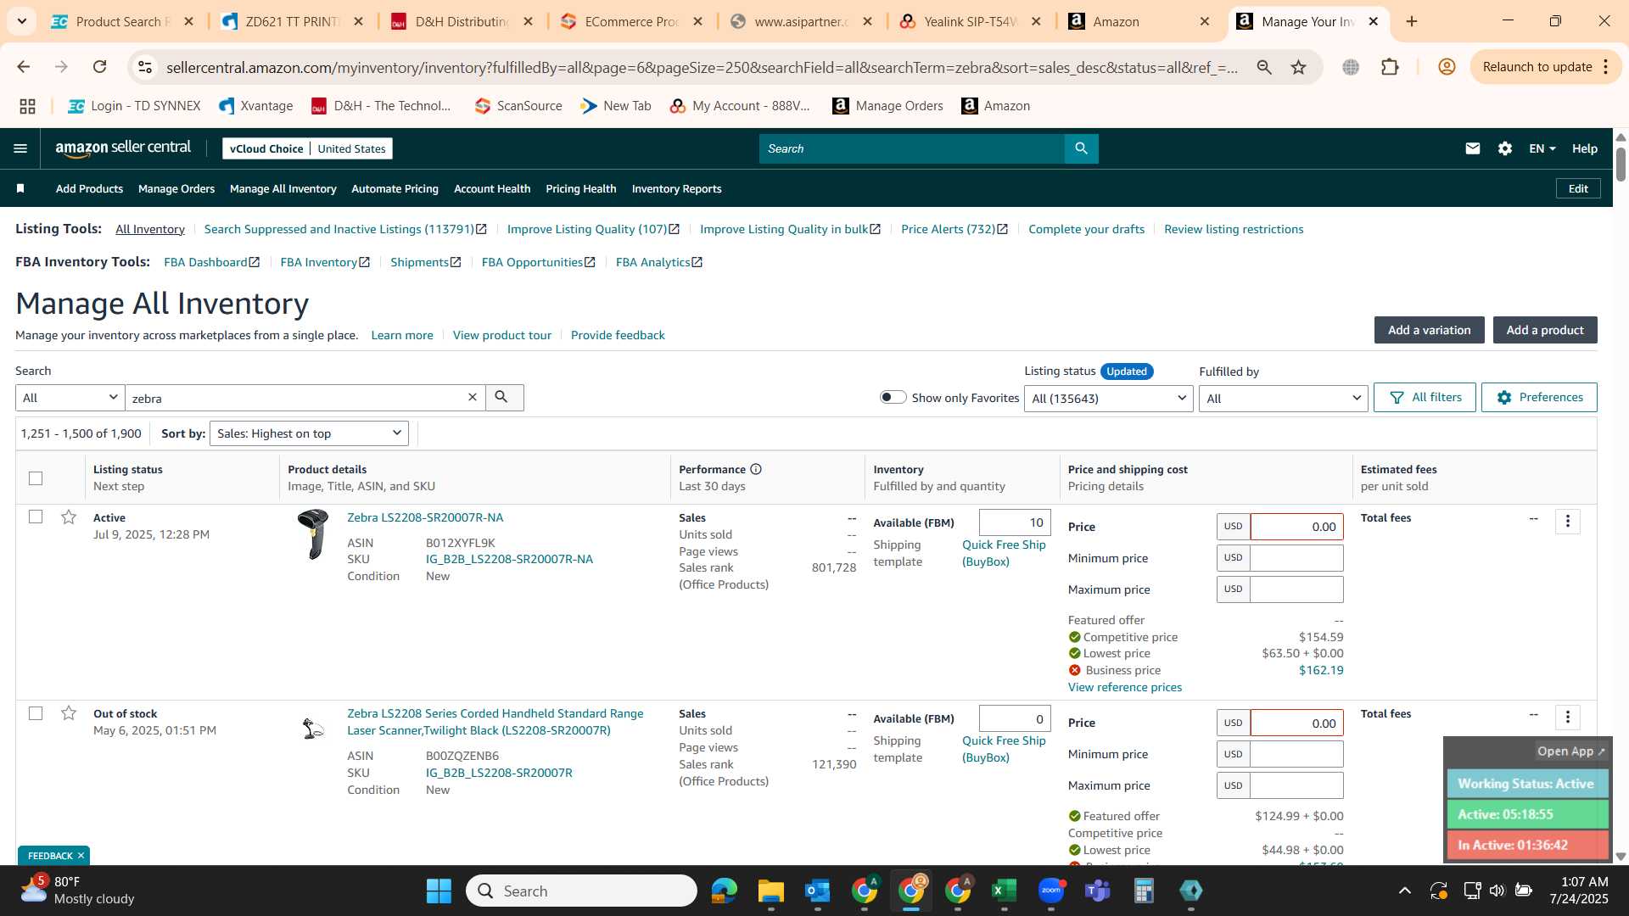
Task: Clear the zebra search term with X
Action: click(x=473, y=397)
